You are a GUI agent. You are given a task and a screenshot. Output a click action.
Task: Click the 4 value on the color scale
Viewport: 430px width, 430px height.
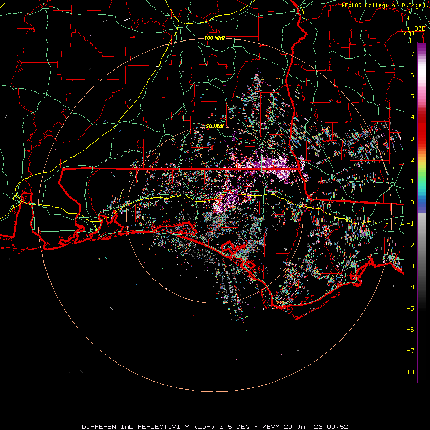coord(412,118)
